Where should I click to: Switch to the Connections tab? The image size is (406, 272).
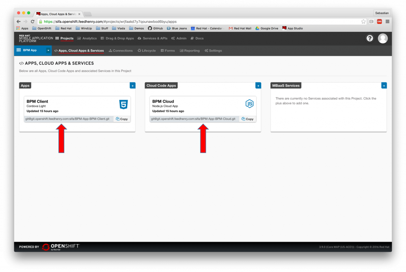[x=121, y=50]
